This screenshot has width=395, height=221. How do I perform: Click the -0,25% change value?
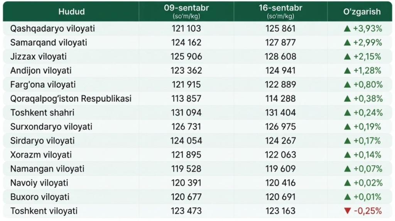point(368,211)
